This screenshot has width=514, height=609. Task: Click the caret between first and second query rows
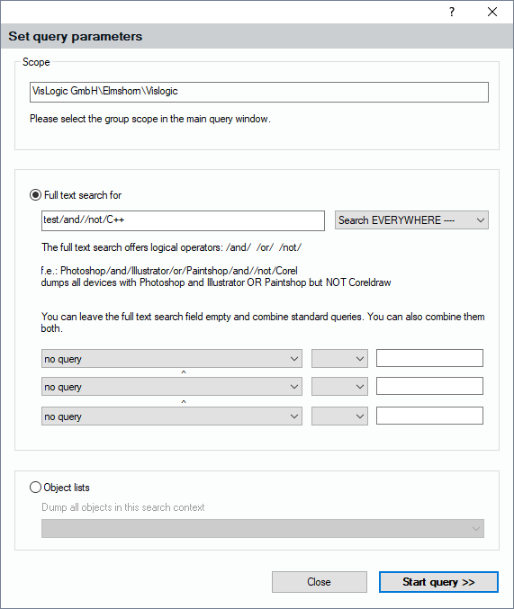(x=184, y=372)
